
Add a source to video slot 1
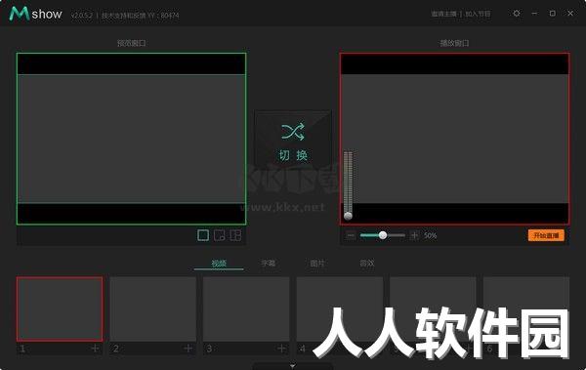pos(95,349)
